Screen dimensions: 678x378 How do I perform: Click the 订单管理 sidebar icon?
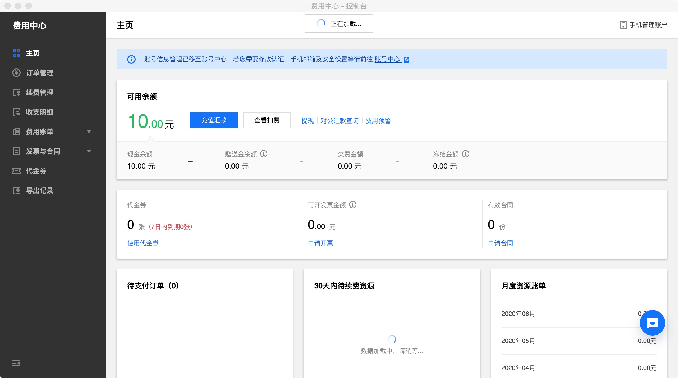coord(16,73)
